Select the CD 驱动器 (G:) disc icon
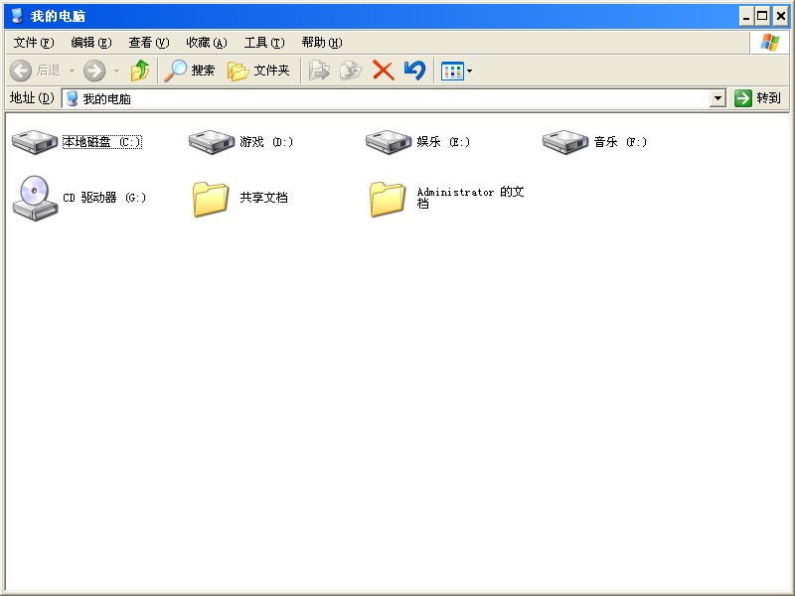Viewport: 795px width, 596px height. point(35,198)
